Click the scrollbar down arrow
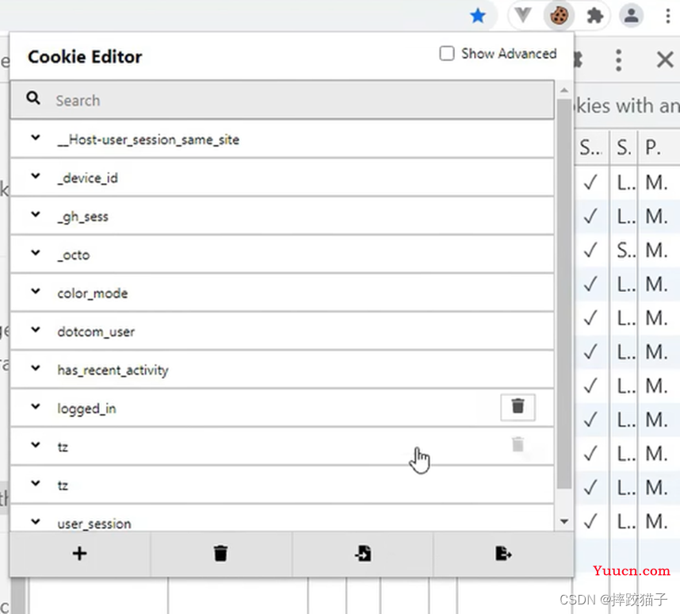 pos(563,521)
